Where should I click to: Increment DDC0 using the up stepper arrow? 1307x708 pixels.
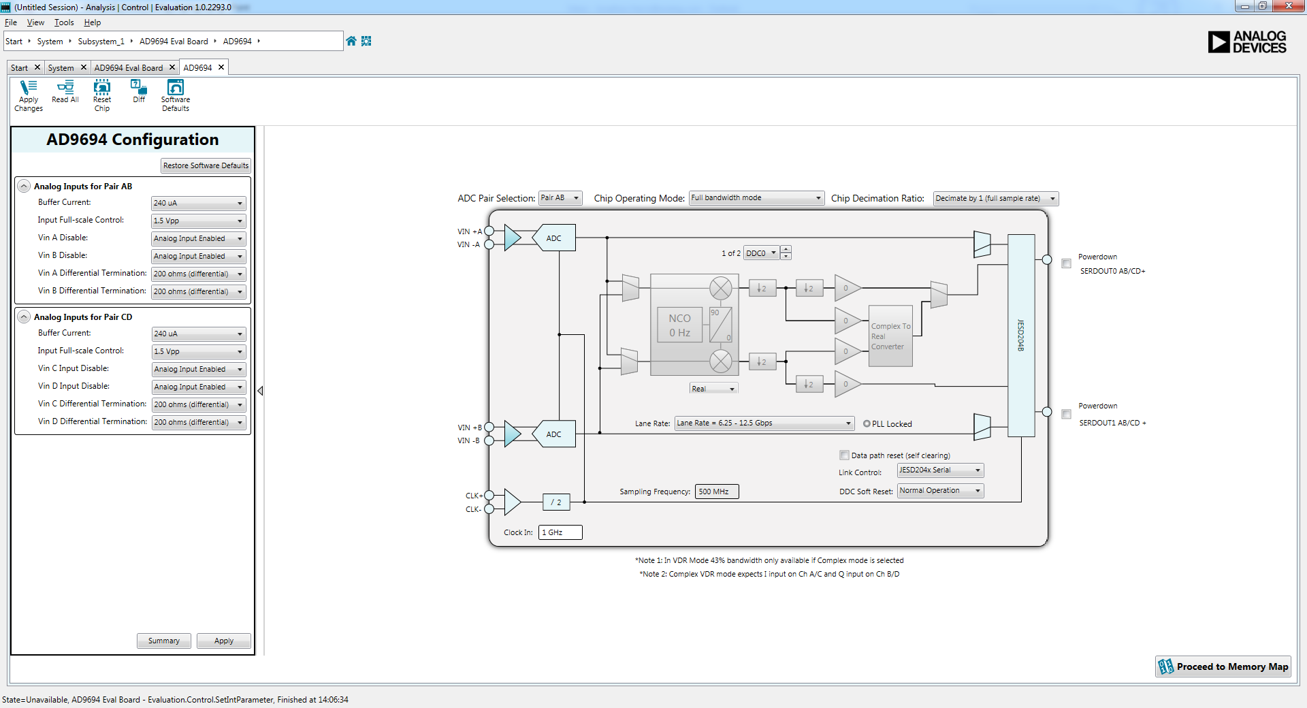(786, 249)
